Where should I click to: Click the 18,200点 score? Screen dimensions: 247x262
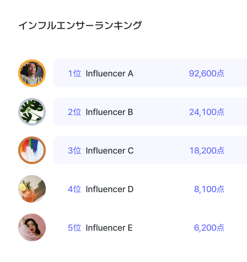207,151
